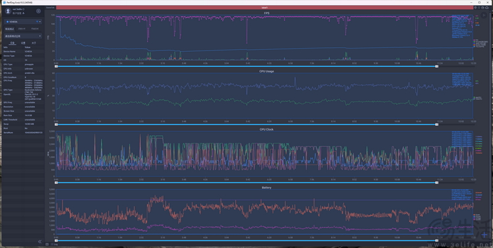
Task: Click the PerfDog app icon in title bar
Action: (x=4, y=2)
